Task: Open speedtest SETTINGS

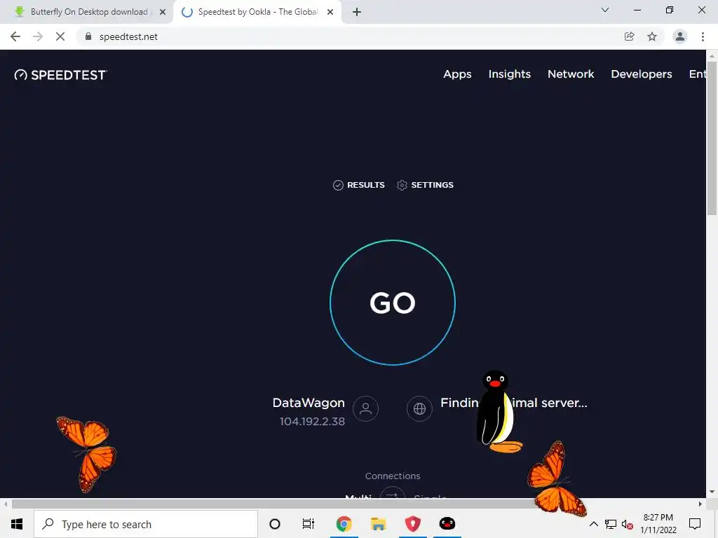Action: 425,185
